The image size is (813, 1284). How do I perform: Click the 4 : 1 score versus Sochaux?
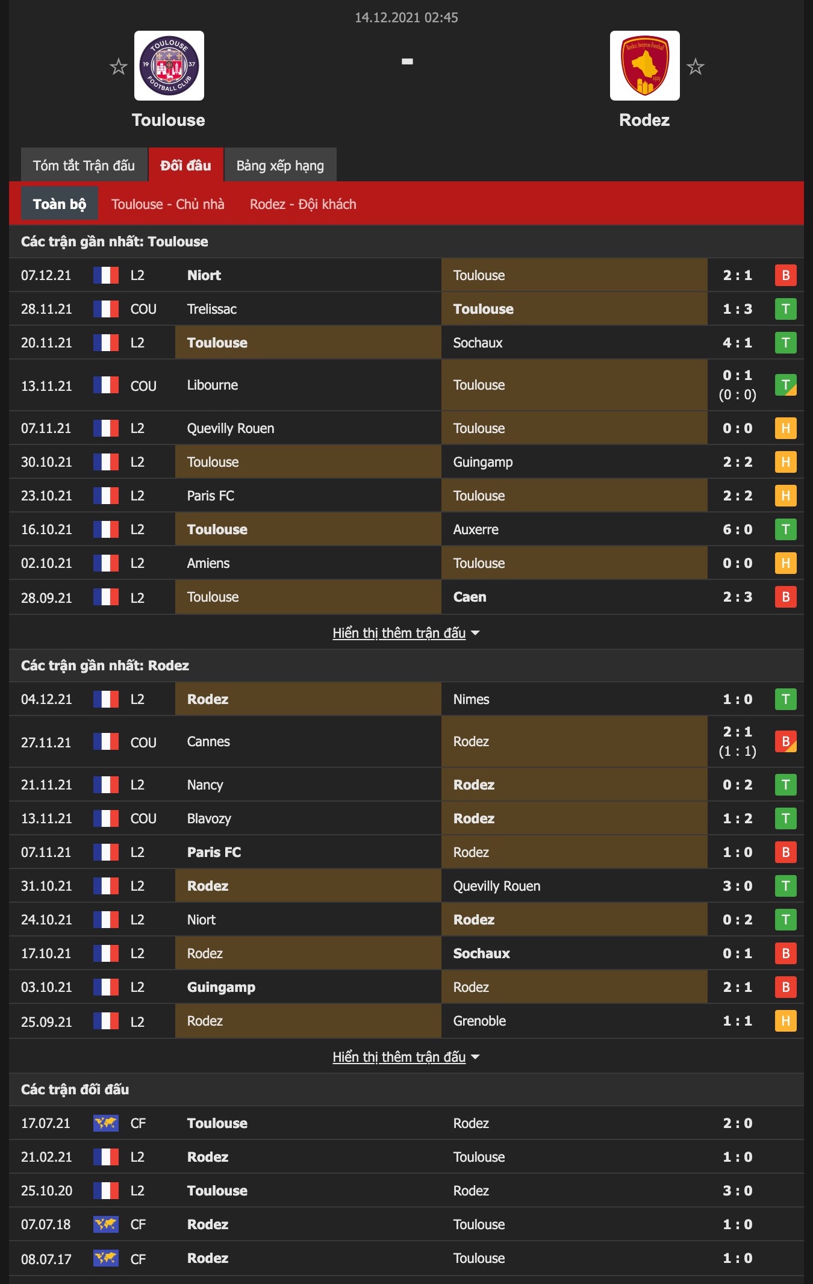(738, 343)
